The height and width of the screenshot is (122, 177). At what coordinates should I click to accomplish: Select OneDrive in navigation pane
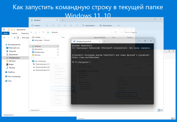point(11,72)
